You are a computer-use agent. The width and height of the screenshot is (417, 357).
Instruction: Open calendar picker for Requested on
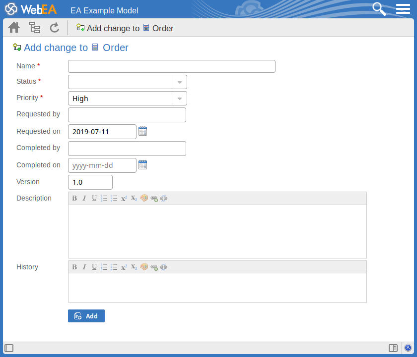142,131
